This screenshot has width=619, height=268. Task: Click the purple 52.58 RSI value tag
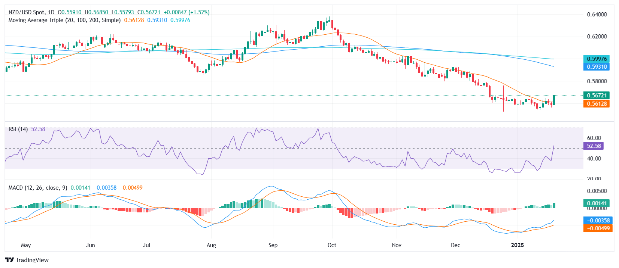pyautogui.click(x=594, y=146)
